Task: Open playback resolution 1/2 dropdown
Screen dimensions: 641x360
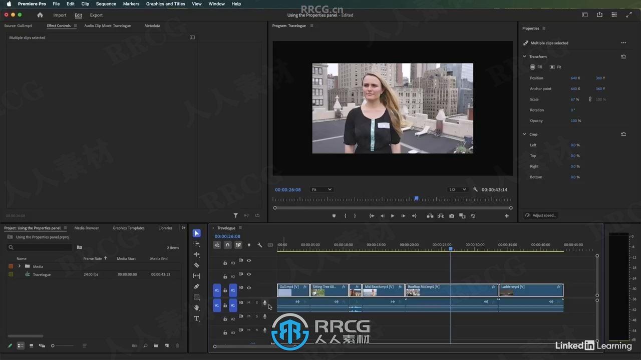Action: 457,189
